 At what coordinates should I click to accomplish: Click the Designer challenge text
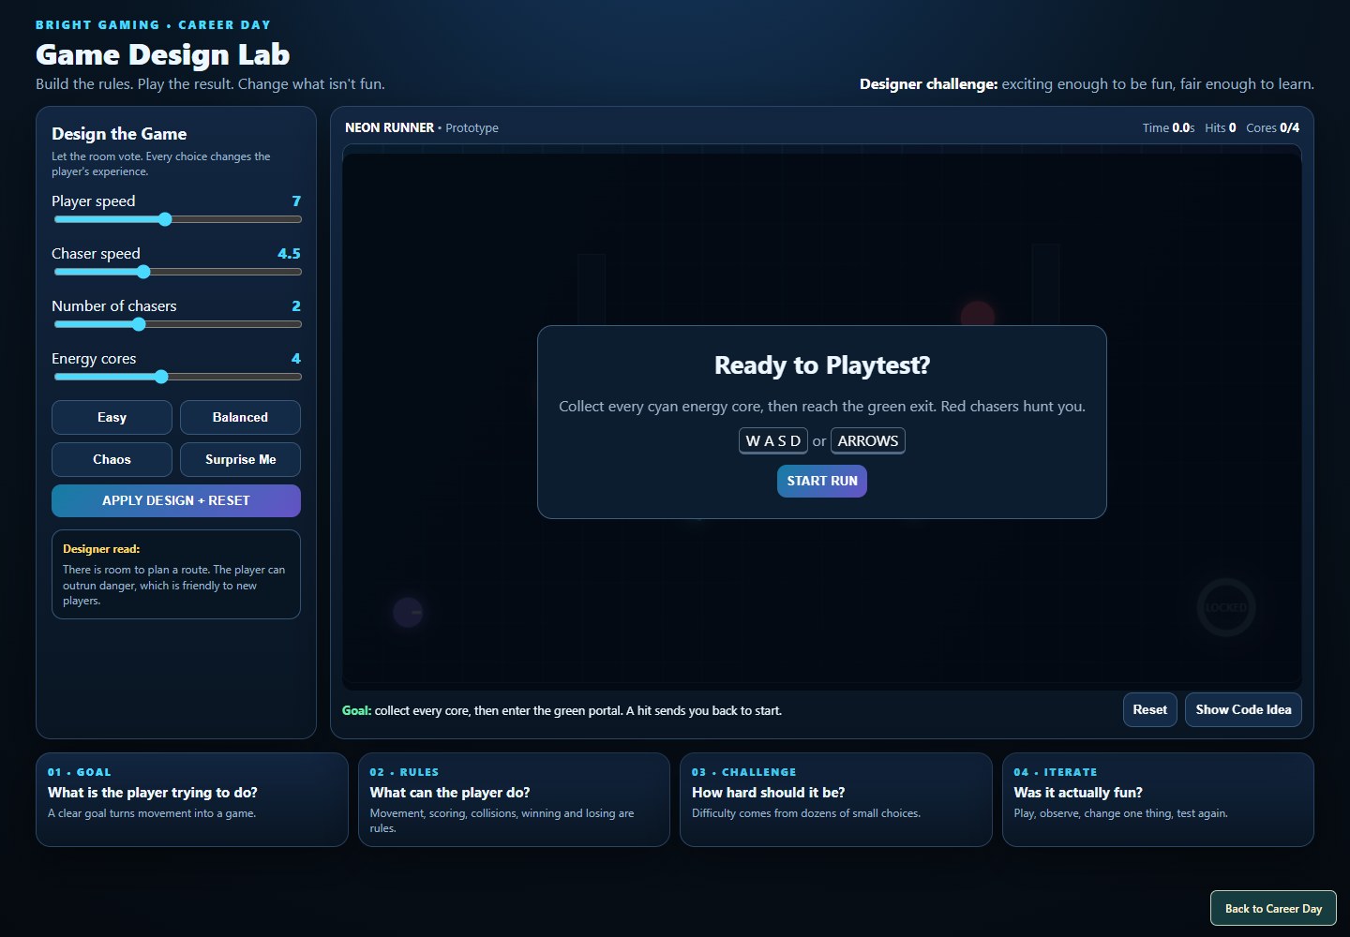[x=1087, y=84]
